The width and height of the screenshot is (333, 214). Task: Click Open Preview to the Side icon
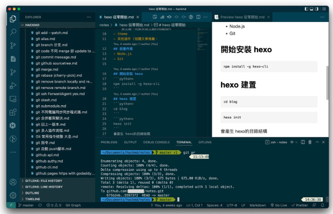(x=155, y=17)
